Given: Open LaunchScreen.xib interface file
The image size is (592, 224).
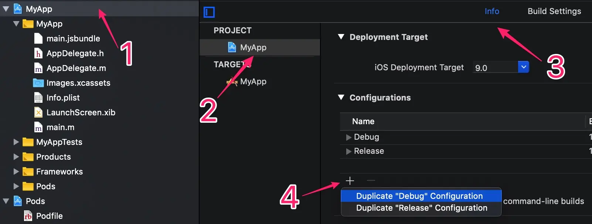Looking at the screenshot, I should pos(81,112).
